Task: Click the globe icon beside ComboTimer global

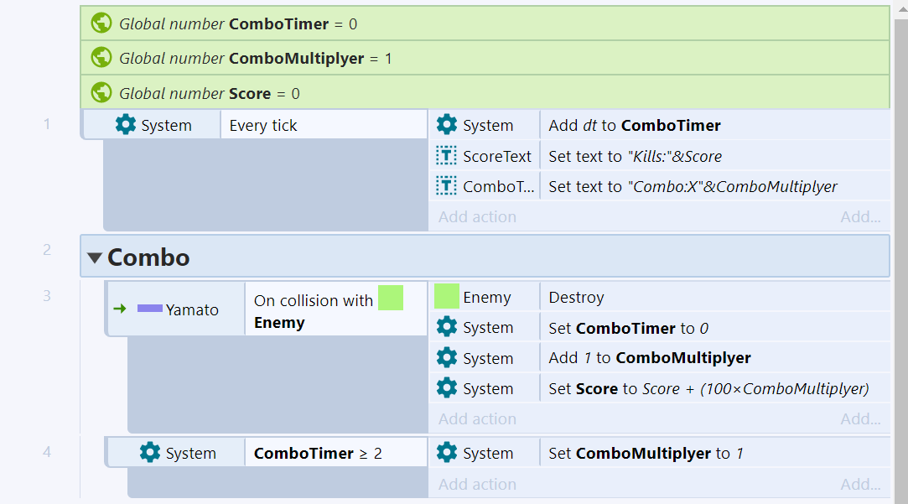Action: [101, 23]
